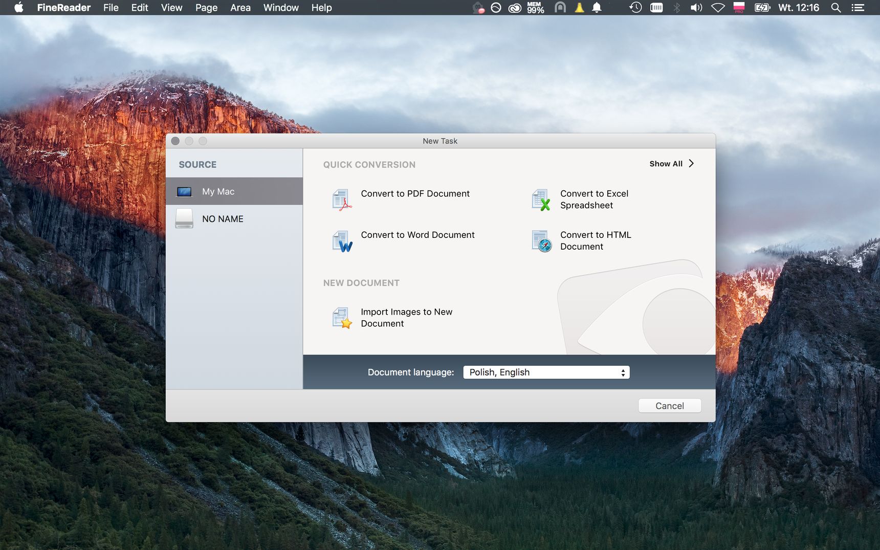Open the View menu

coord(171,8)
